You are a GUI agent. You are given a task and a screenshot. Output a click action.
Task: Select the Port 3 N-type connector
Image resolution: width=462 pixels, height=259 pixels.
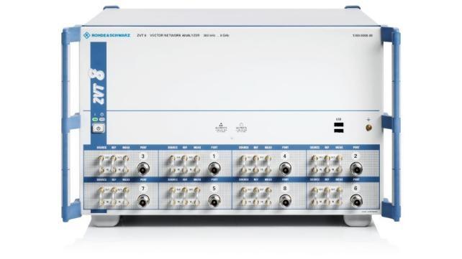tap(143, 169)
